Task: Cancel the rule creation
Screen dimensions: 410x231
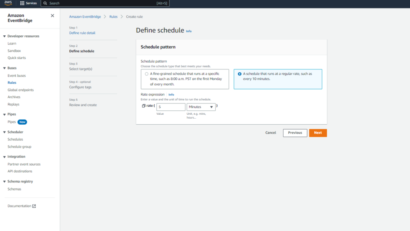Action: (x=271, y=133)
